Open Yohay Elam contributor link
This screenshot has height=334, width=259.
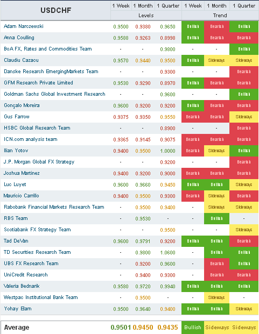pyautogui.click(x=17, y=309)
